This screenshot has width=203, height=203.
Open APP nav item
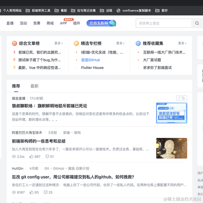[63, 23]
